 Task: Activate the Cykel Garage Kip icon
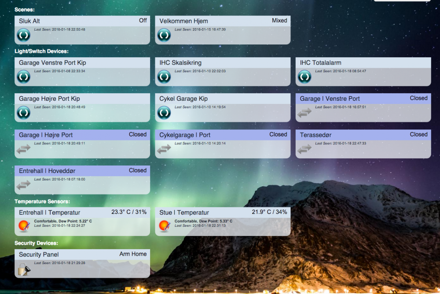164,113
